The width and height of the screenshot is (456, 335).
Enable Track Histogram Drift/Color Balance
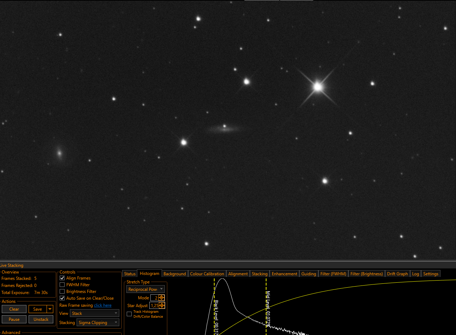(129, 314)
